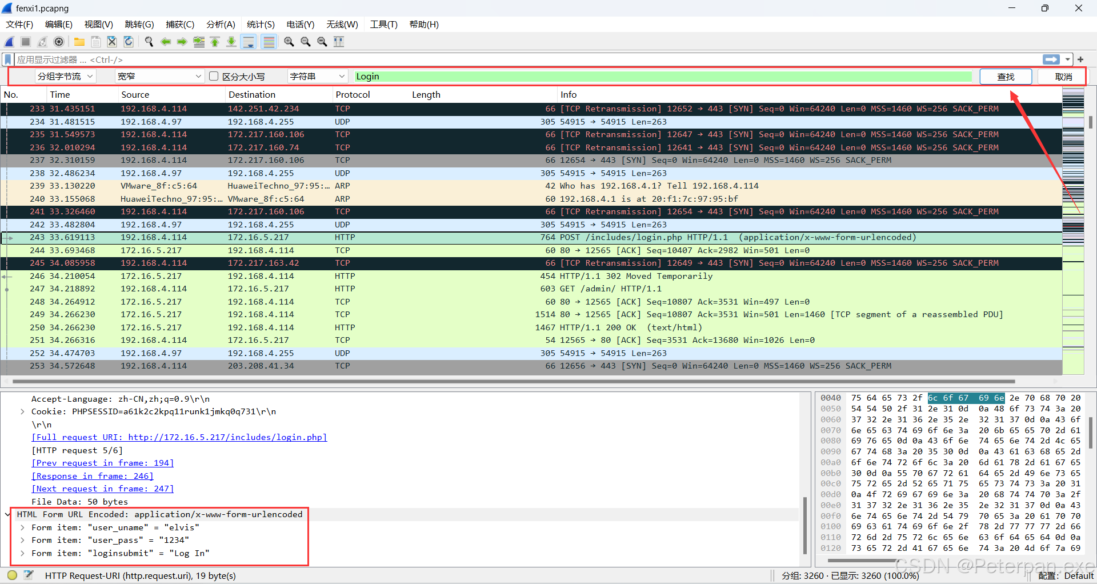Screen dimensions: 1097x584
Task: Click packet details pane vertical scrollbar
Action: click(x=804, y=526)
